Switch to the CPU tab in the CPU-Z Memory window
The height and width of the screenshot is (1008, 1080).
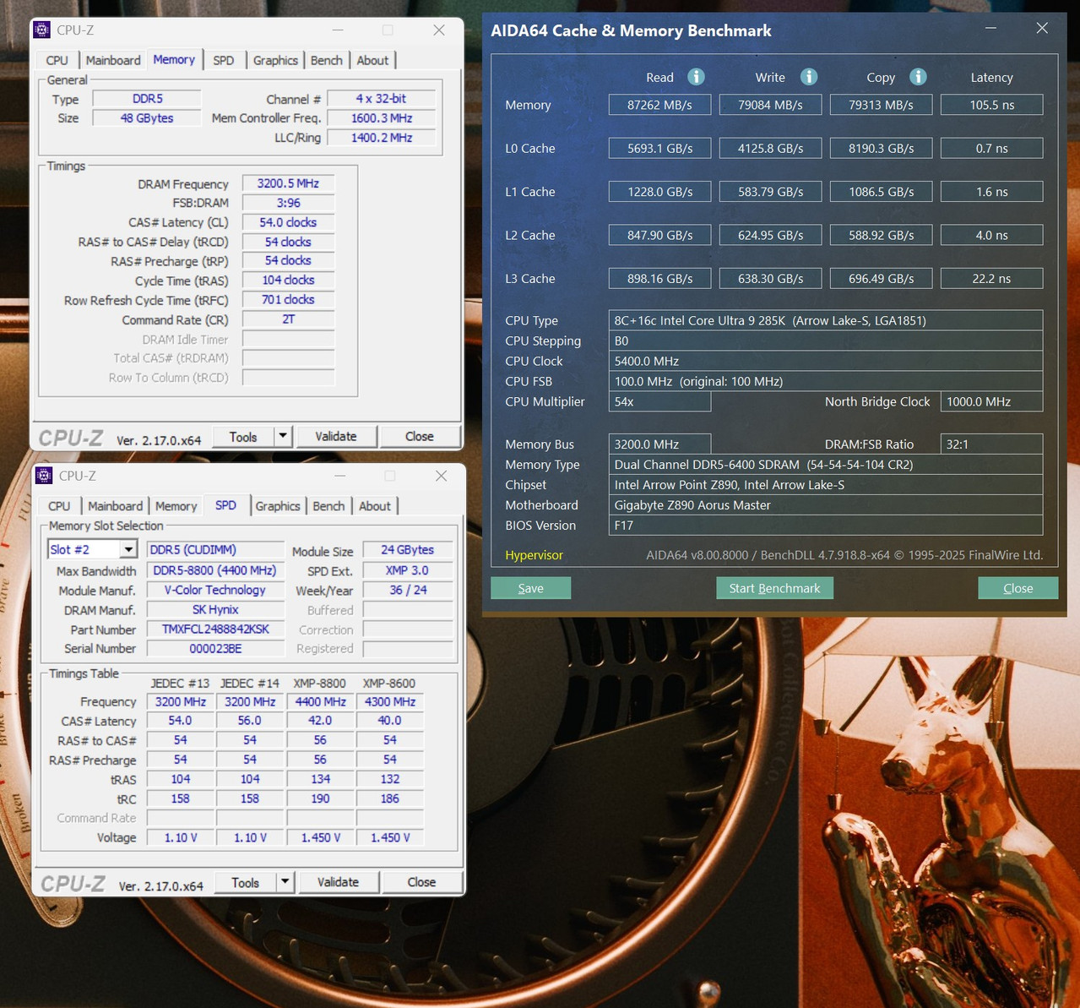point(57,60)
